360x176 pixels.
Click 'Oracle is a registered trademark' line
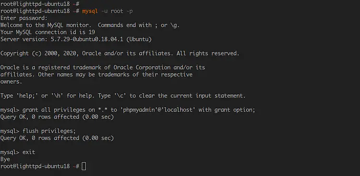pyautogui.click(x=102, y=67)
